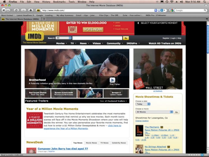209x157 pixels.
Task: Click the showtimes icon beside No Strings Attached
Action: tap(169, 147)
